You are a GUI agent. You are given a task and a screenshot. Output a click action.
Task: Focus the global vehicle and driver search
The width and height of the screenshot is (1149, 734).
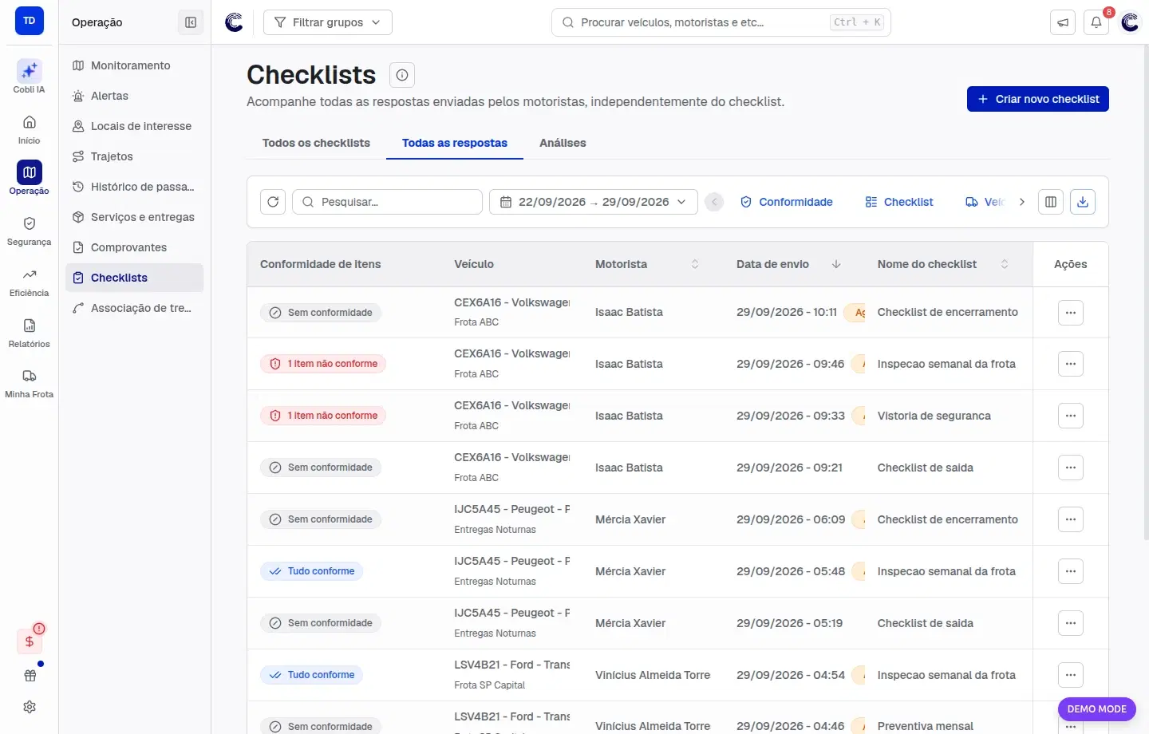coord(721,22)
